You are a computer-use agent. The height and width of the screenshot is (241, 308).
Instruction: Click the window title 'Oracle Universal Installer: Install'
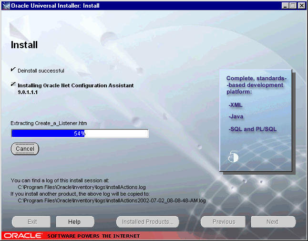pyautogui.click(x=55, y=6)
